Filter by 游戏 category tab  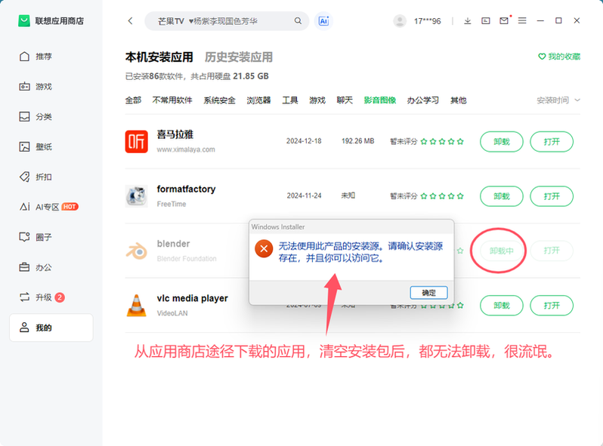click(317, 100)
